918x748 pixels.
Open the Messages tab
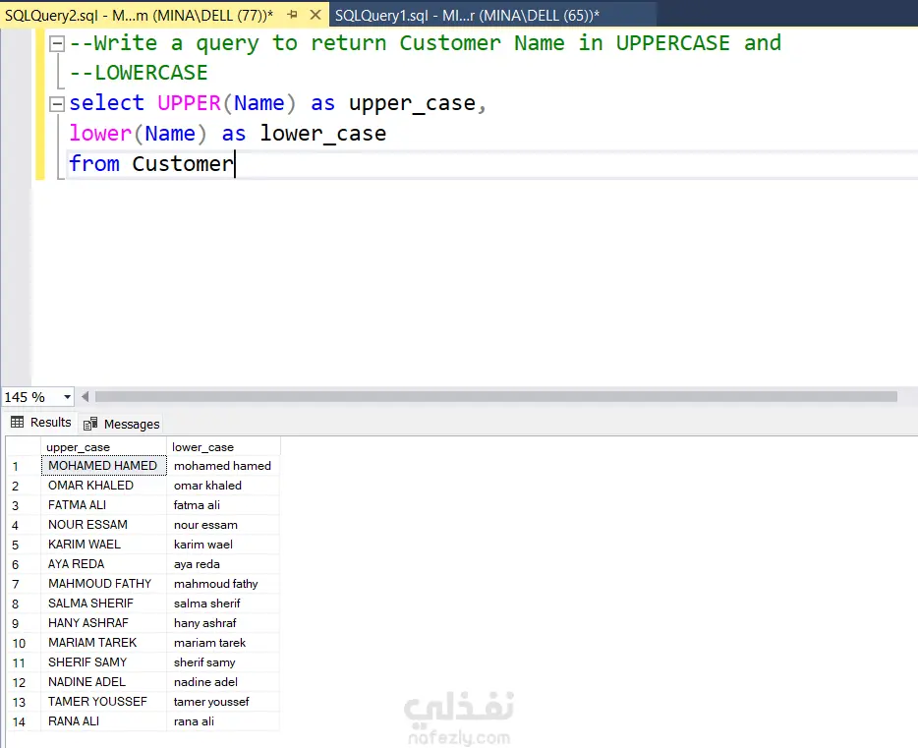click(x=121, y=424)
